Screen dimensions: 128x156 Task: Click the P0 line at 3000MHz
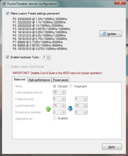[40, 19]
